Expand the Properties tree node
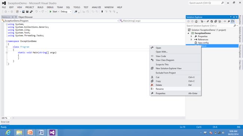Image resolution: width=243 pixels, height=136 pixels. tap(191, 36)
